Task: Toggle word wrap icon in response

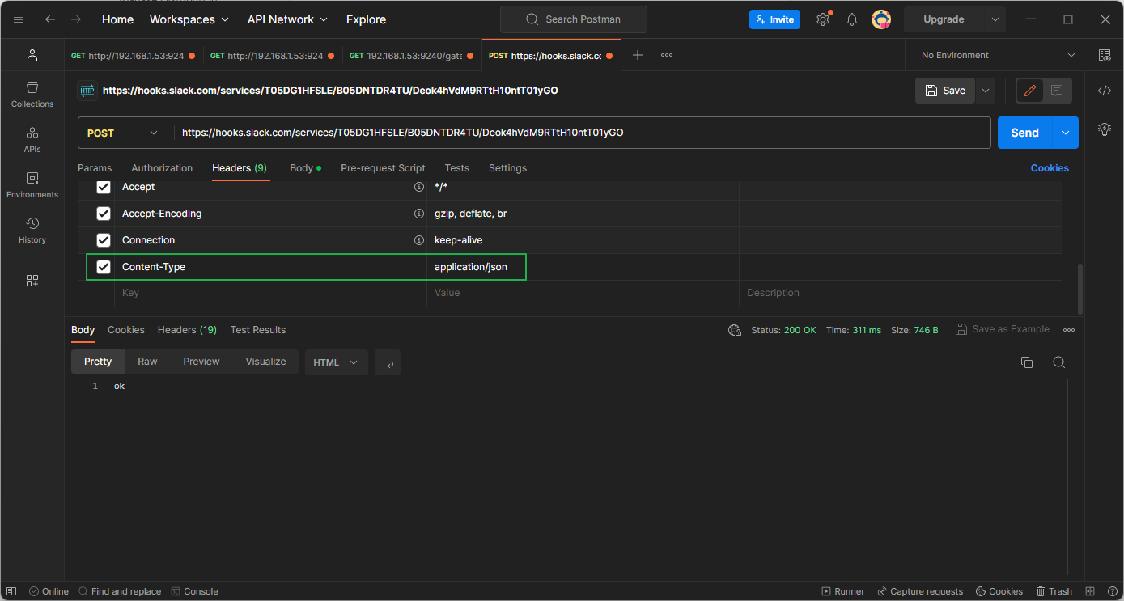Action: [388, 362]
